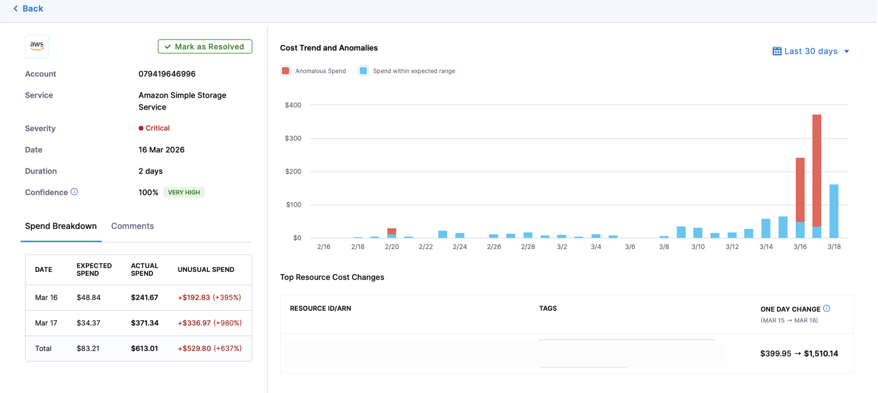Screen dimensions: 878x393
Task: Select the Mar 17 row in spend table
Action: point(138,323)
